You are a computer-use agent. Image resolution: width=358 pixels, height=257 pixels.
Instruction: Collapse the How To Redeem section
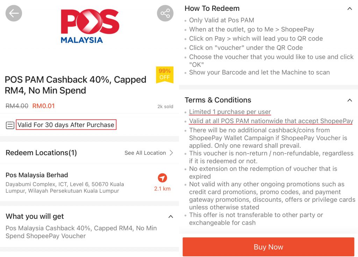350,8
